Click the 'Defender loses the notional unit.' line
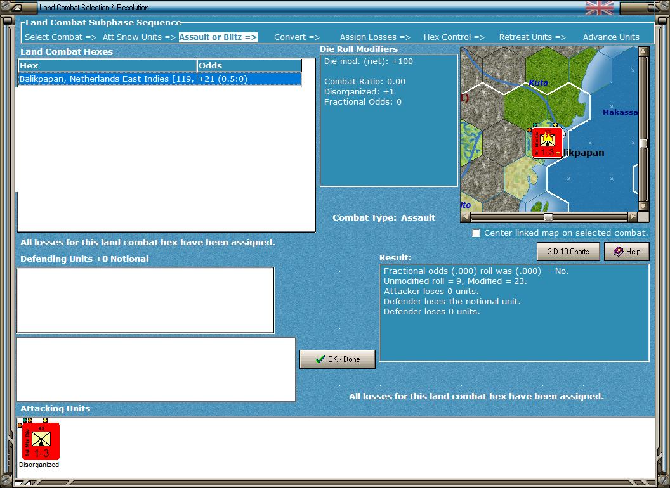 click(x=452, y=302)
